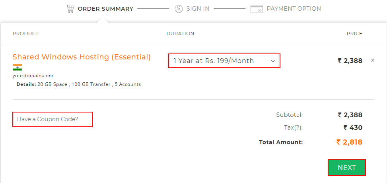
Task: Jump to the Payment Option step
Action: (294, 9)
